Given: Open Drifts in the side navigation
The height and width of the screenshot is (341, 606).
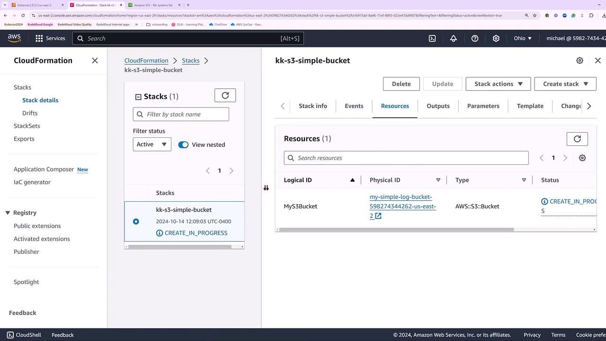Looking at the screenshot, I should point(30,113).
